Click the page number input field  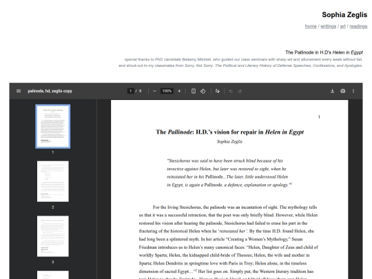point(130,91)
